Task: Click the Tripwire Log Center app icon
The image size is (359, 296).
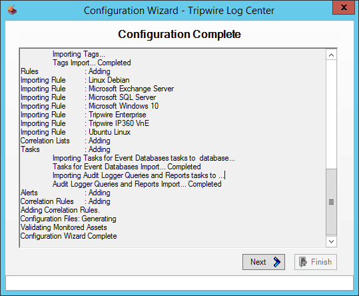Action: [x=12, y=10]
